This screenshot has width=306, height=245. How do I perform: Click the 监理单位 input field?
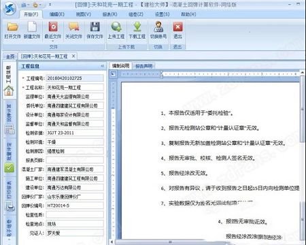coord(75,97)
